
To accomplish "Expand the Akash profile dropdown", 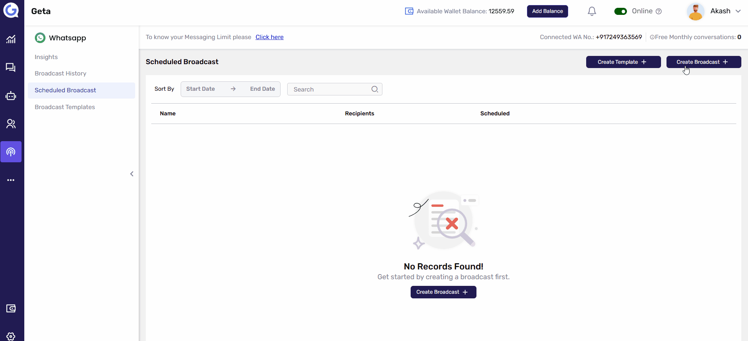I will (738, 11).
